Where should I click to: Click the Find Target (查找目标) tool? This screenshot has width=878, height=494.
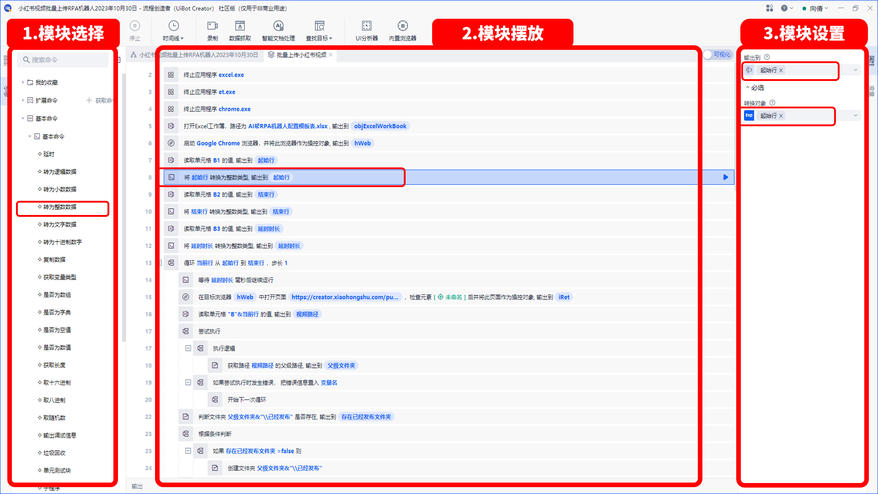(319, 30)
